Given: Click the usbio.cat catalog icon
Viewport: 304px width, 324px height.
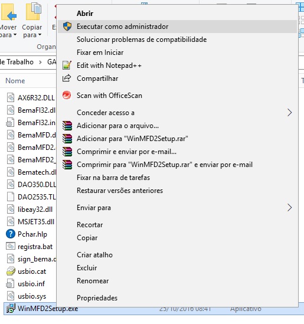Looking at the screenshot, I should (x=11, y=271).
